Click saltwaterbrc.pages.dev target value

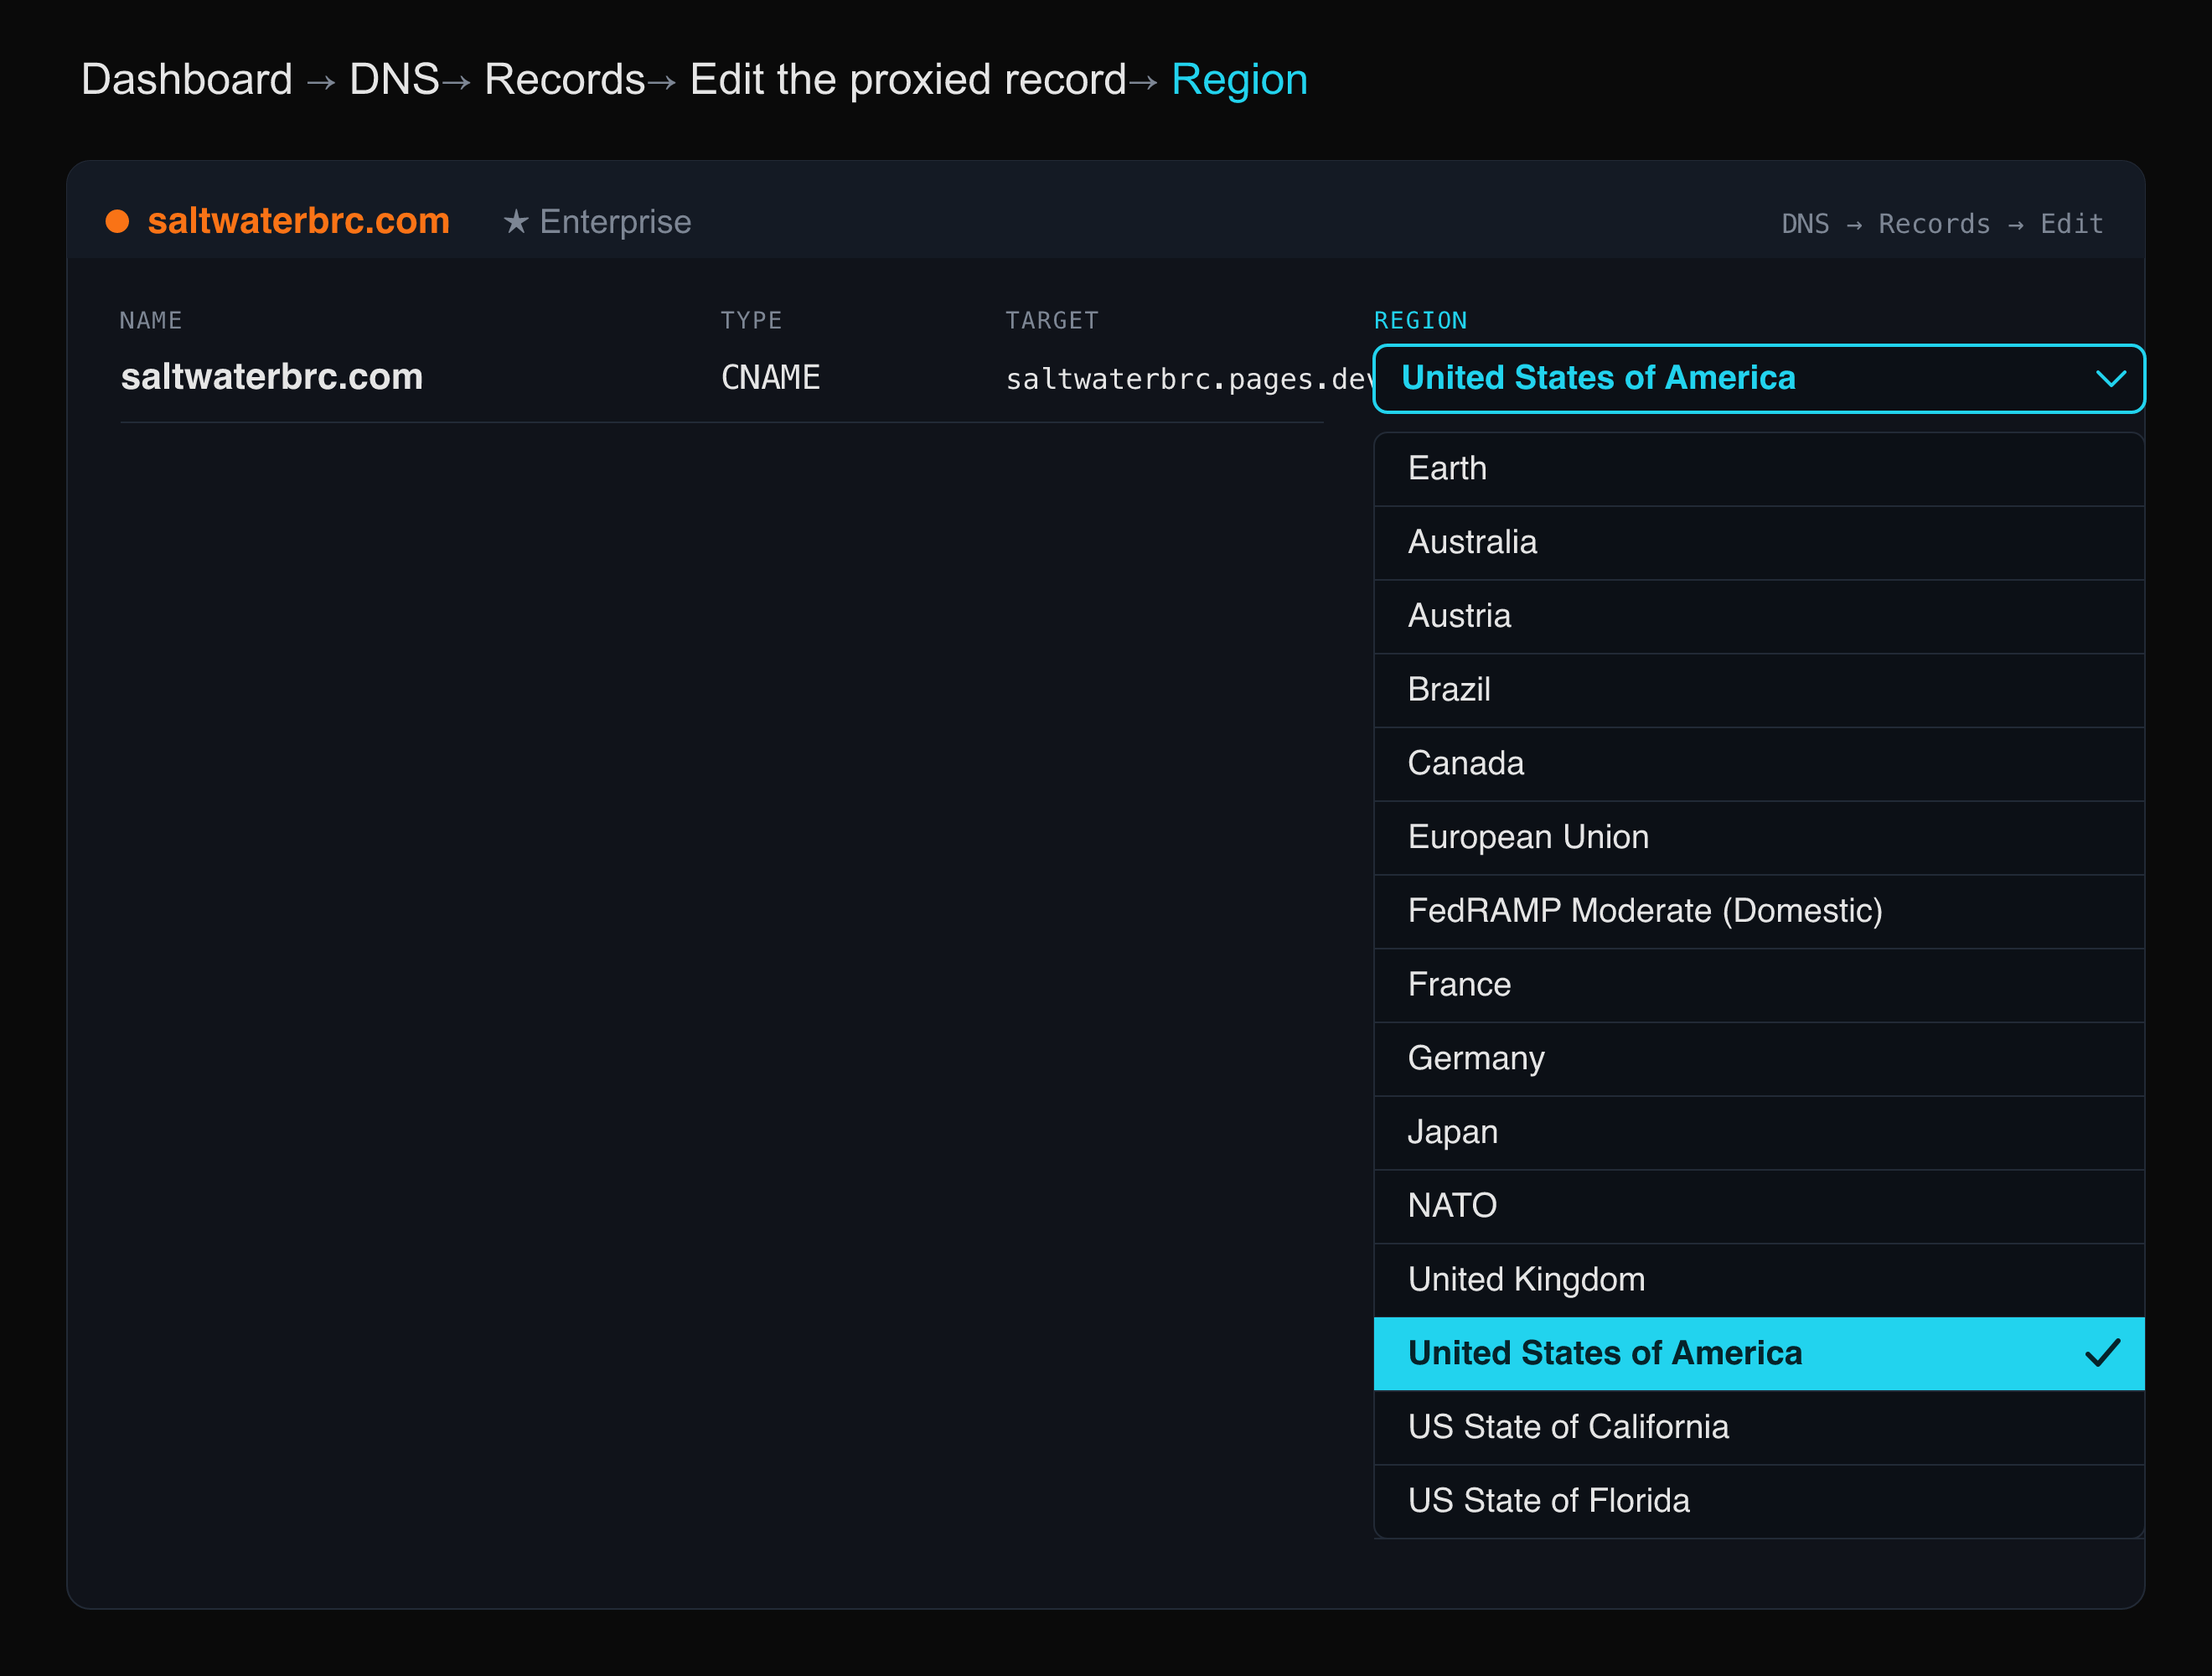1189,380
